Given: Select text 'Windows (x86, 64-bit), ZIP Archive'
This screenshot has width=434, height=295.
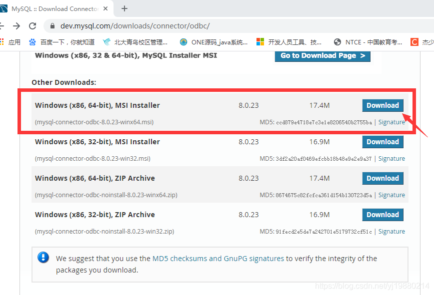Looking at the screenshot, I should pyautogui.click(x=95, y=178).
